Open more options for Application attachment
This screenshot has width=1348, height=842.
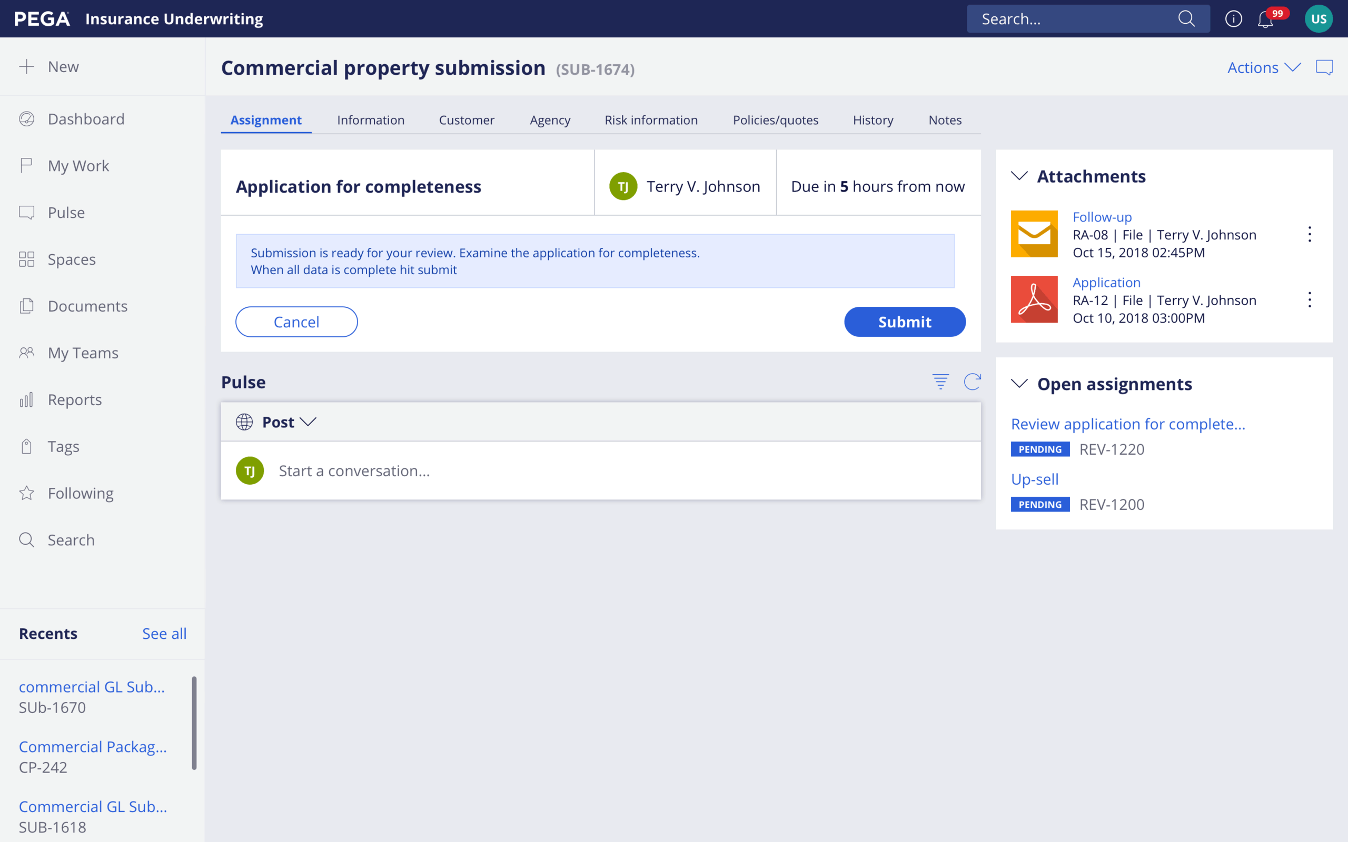(x=1310, y=300)
